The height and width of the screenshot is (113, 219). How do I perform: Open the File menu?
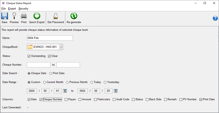tap(4, 9)
